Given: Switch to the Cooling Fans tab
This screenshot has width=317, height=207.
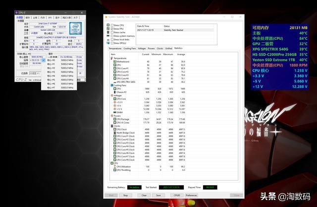Looking at the screenshot, I should pyautogui.click(x=130, y=49).
